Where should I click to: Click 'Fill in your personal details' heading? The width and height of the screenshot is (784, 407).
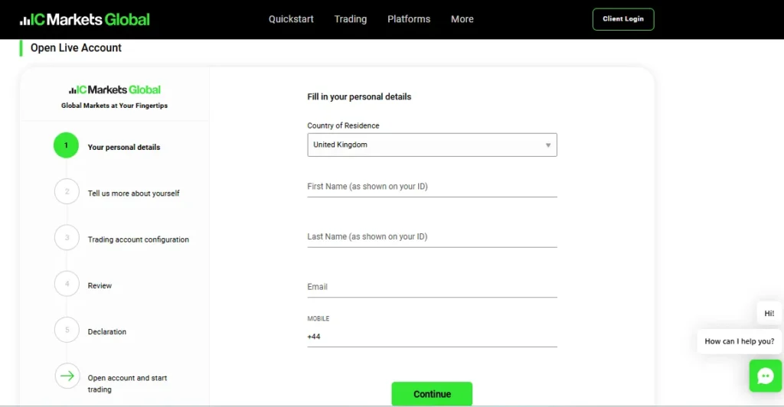pyautogui.click(x=359, y=97)
